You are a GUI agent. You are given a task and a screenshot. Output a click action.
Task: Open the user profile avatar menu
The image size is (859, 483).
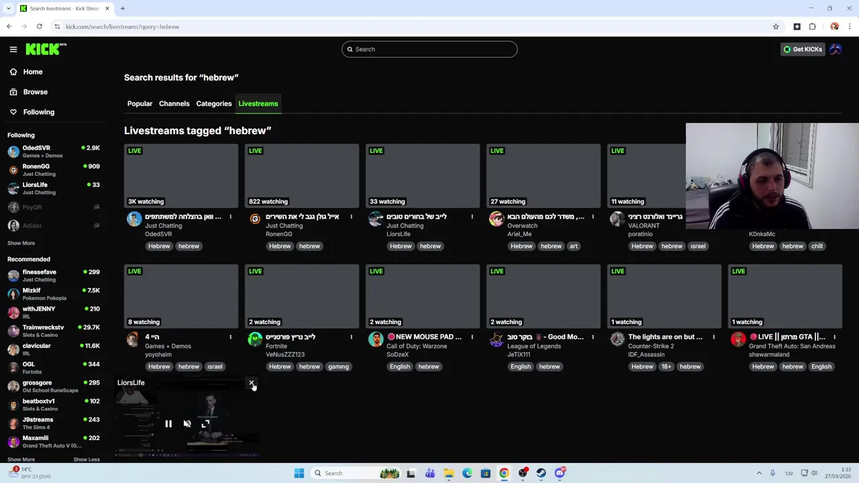(836, 49)
